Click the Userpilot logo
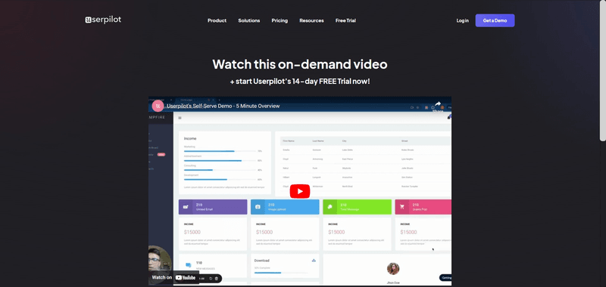606x287 pixels. [103, 20]
